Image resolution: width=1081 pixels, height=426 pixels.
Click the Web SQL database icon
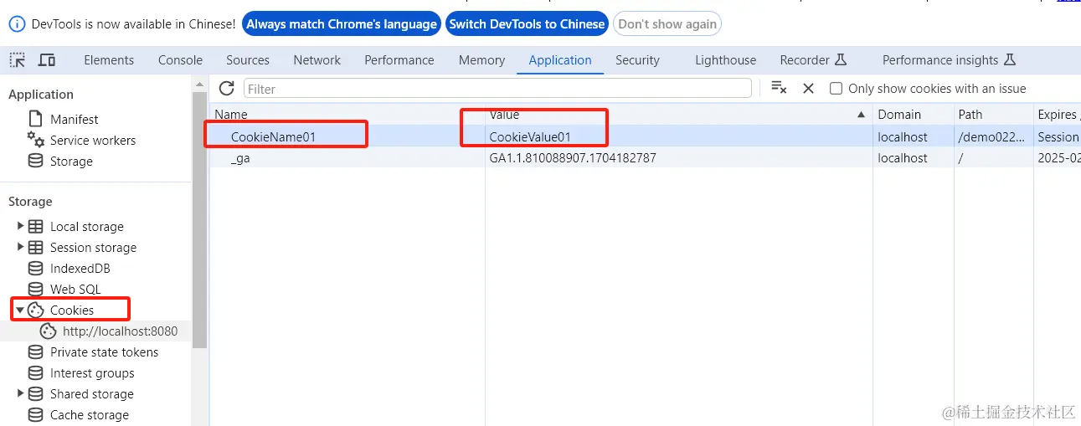click(x=36, y=289)
